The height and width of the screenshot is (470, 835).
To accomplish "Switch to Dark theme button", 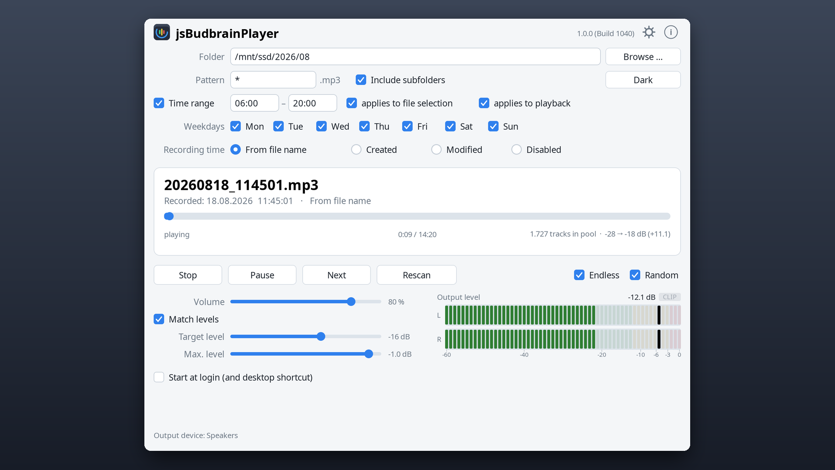I will (643, 80).
